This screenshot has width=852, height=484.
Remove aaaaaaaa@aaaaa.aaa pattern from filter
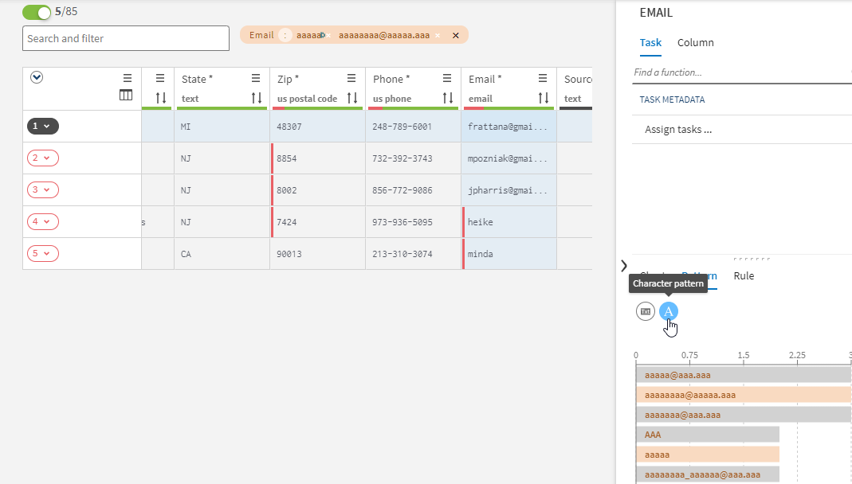438,35
